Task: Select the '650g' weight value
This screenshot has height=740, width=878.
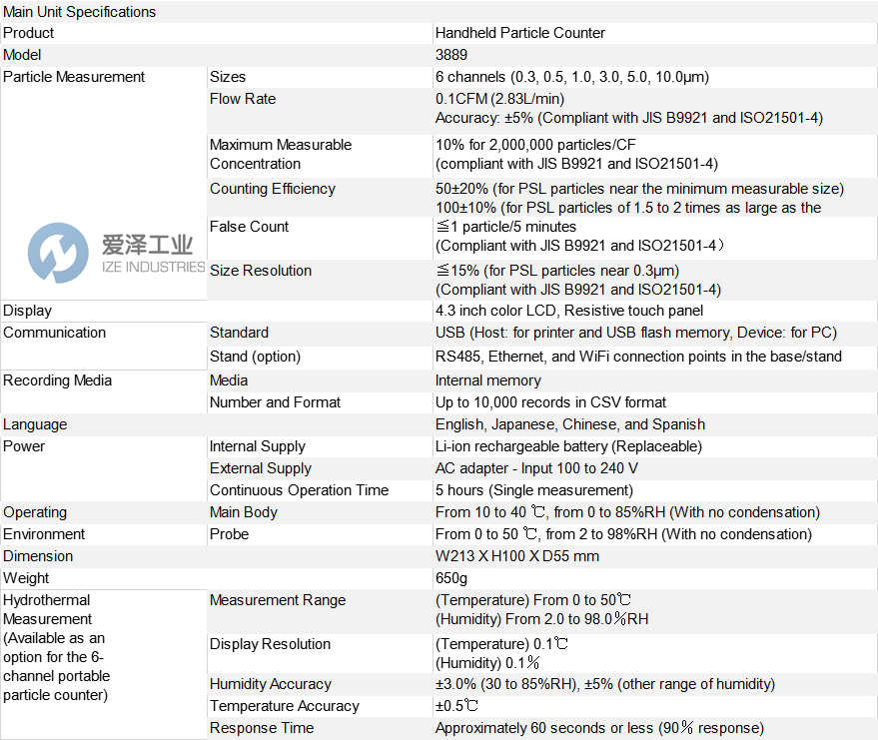Action: coord(451,578)
